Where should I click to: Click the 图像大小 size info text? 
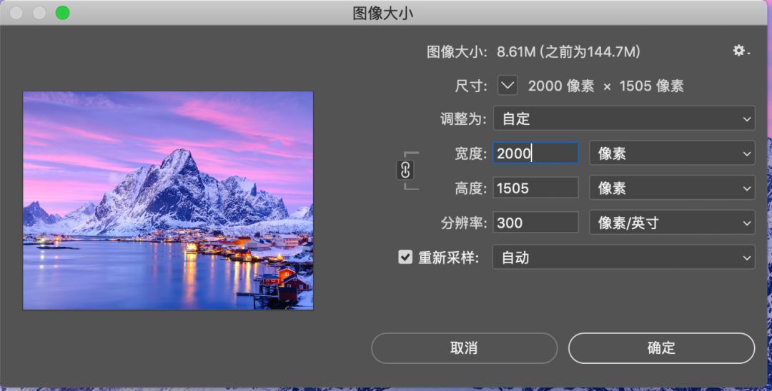pyautogui.click(x=533, y=51)
